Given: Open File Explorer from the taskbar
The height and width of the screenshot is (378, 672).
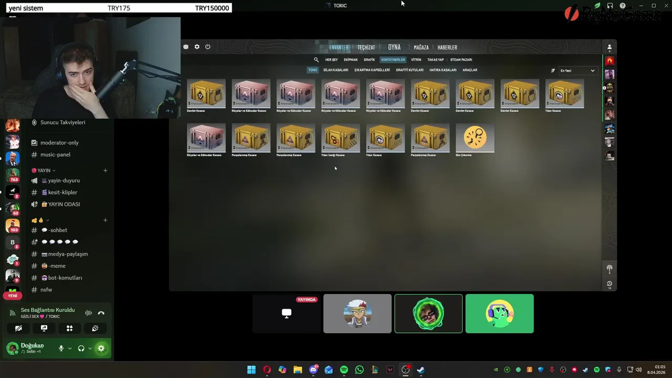Looking at the screenshot, I should [298, 370].
